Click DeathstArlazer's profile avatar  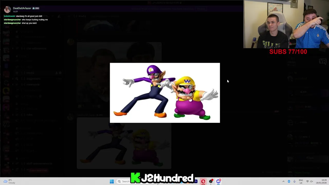coord(7,10)
